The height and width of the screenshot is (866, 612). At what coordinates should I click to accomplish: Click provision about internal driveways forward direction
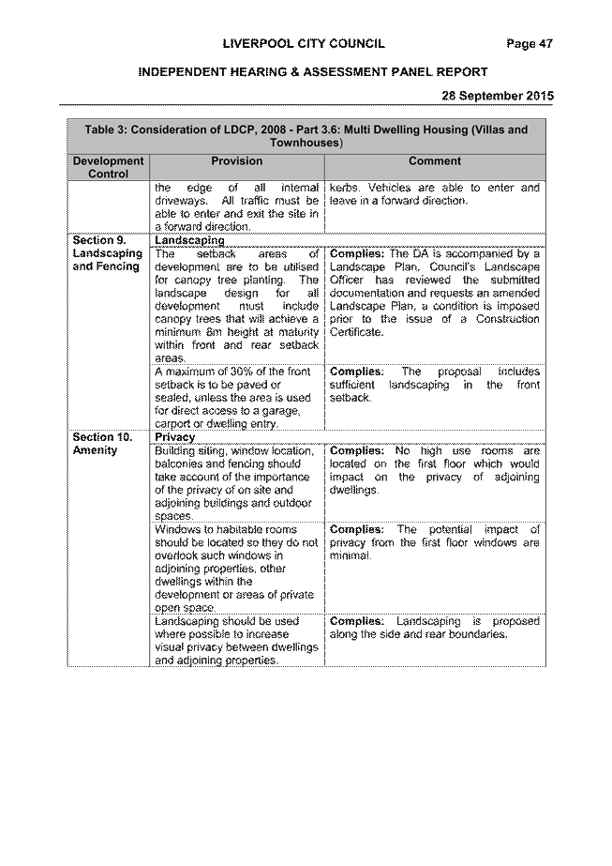click(x=237, y=207)
